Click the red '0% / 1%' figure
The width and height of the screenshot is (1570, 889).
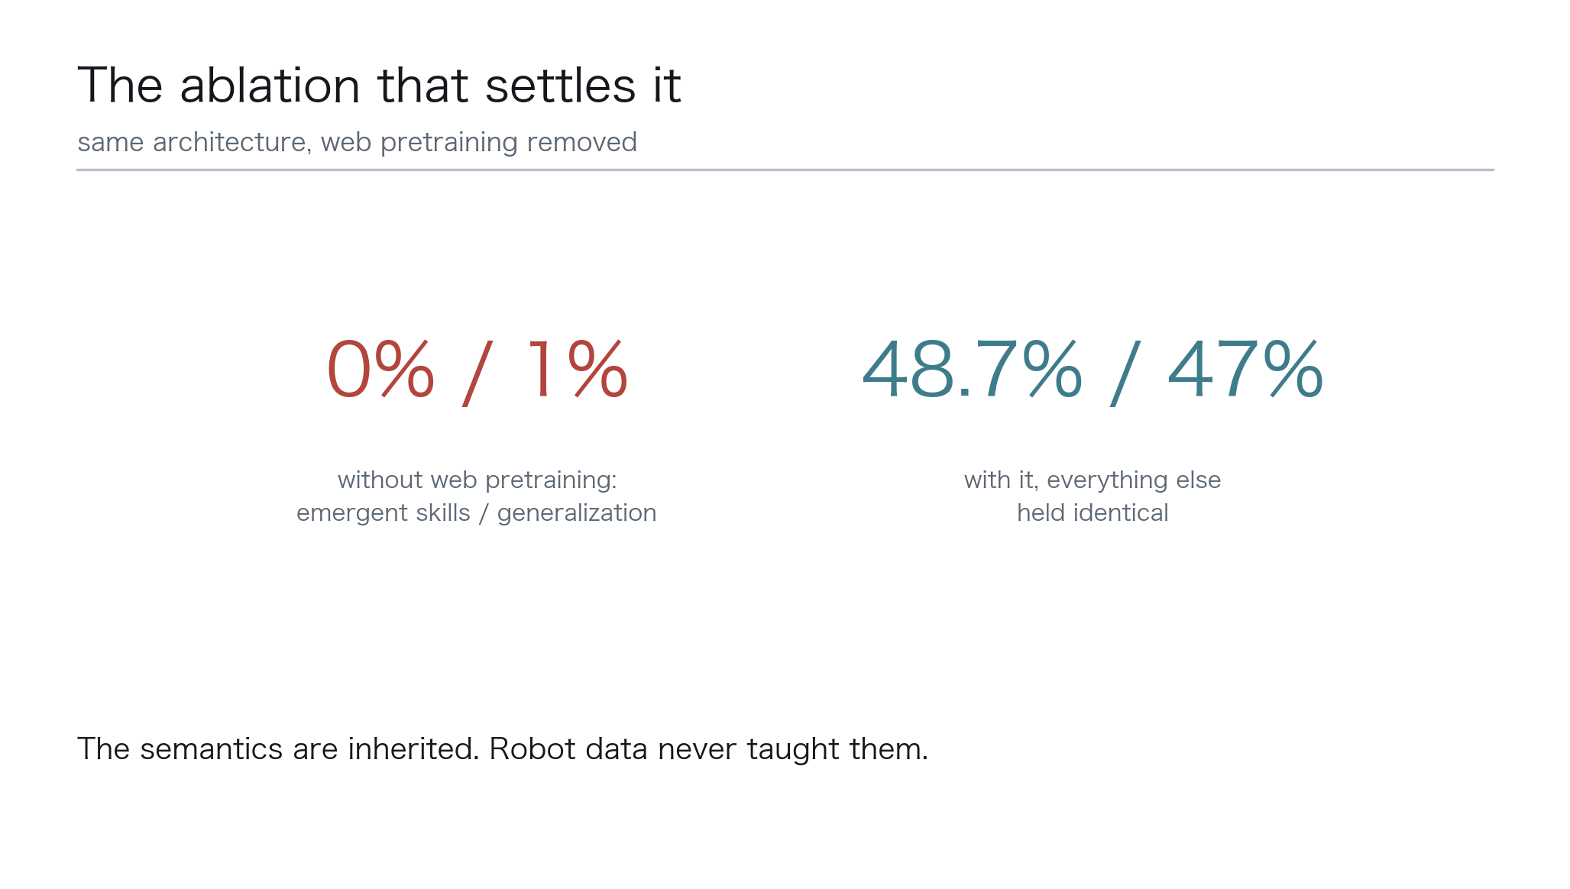coord(477,372)
